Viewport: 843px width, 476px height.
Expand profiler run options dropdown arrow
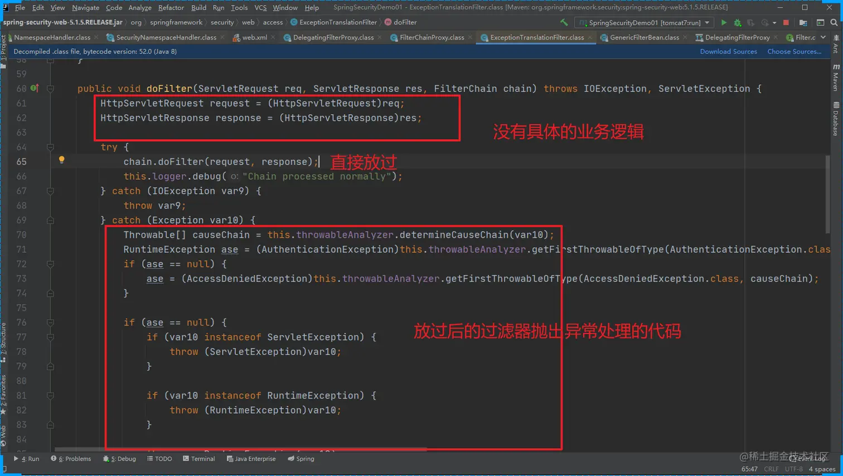(x=774, y=23)
